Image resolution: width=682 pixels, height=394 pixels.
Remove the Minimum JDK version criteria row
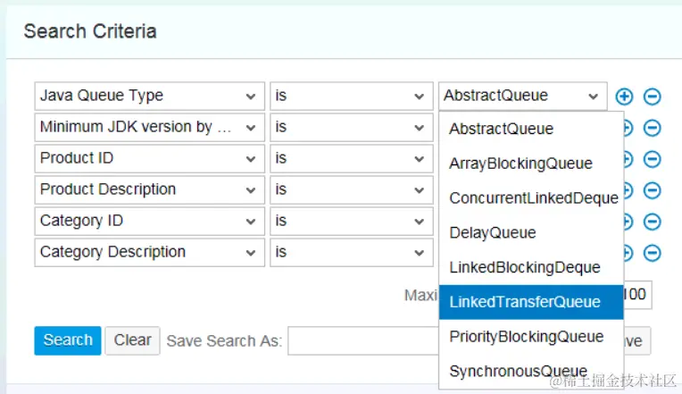(x=653, y=128)
